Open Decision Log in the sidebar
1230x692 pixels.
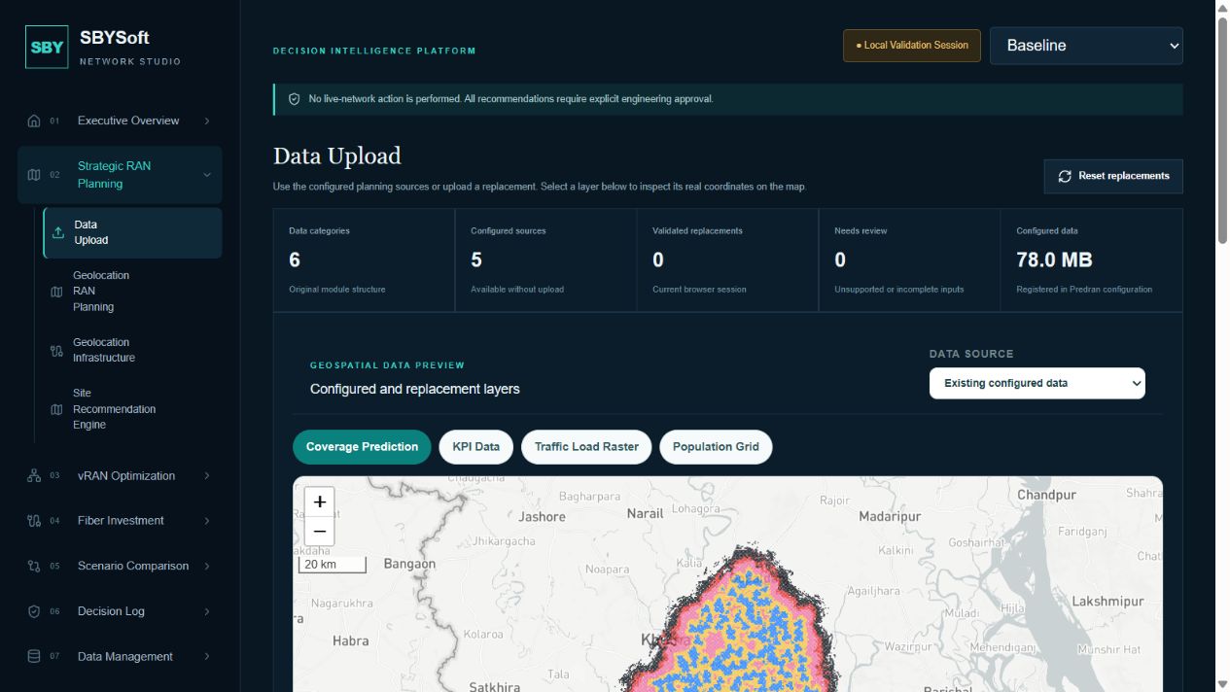(120, 611)
